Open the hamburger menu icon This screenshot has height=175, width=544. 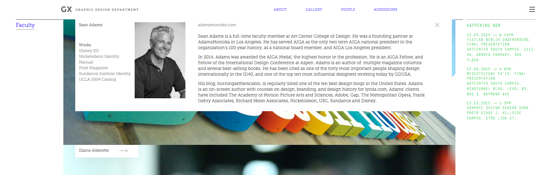(x=532, y=10)
